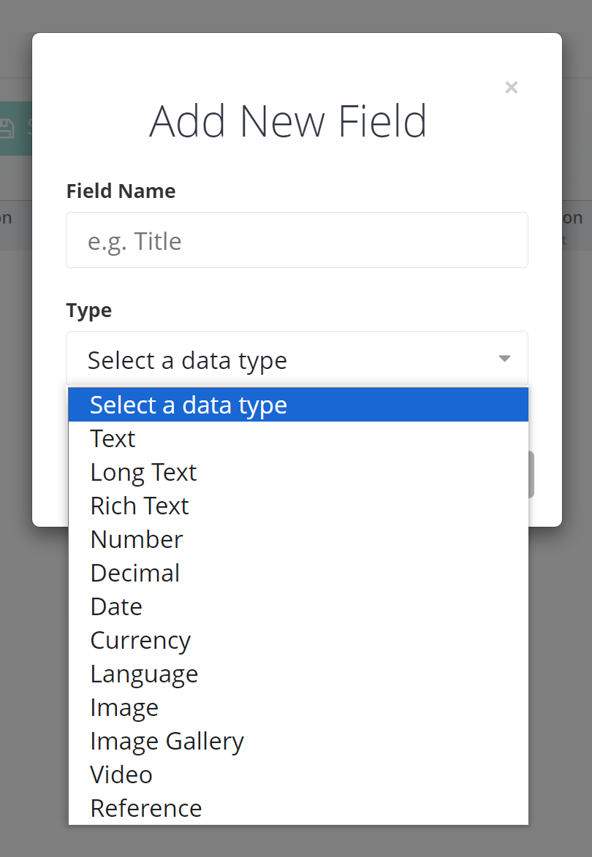Viewport: 592px width, 857px height.
Task: Select Video as field type
Action: tap(121, 774)
